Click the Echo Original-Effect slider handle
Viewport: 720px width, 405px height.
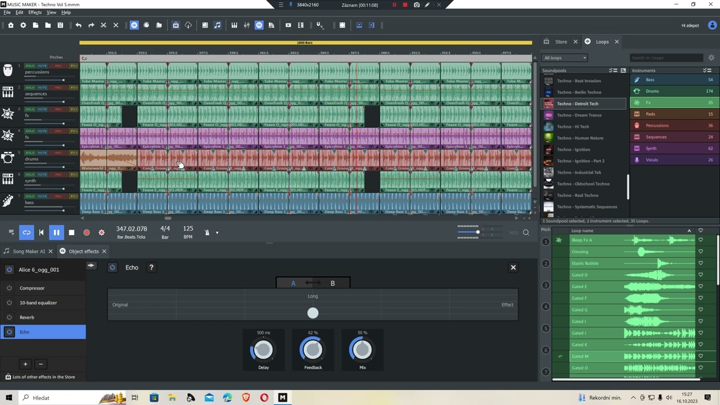click(x=313, y=313)
